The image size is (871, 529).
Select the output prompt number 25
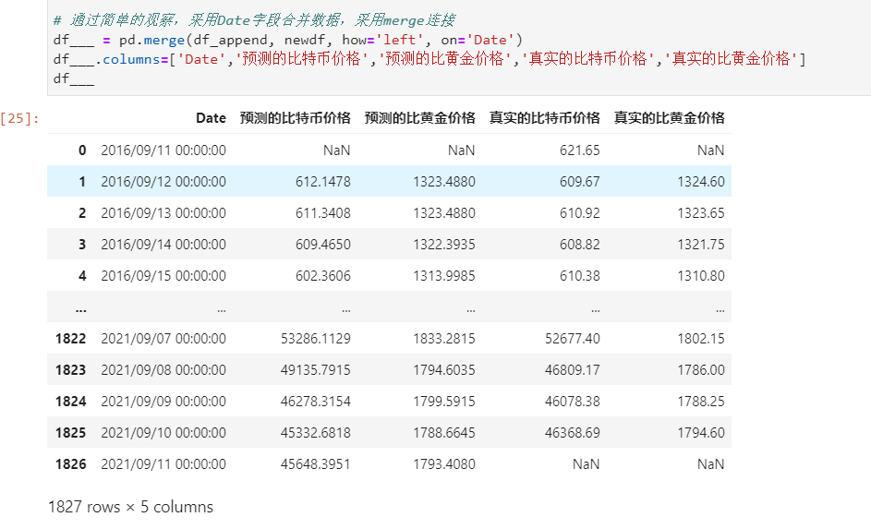[x=19, y=118]
